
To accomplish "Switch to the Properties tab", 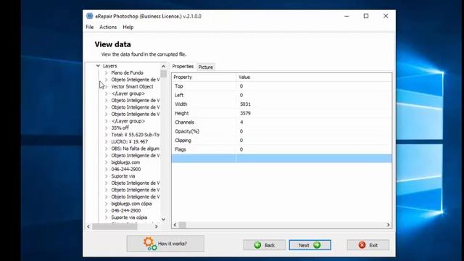I will pos(183,66).
